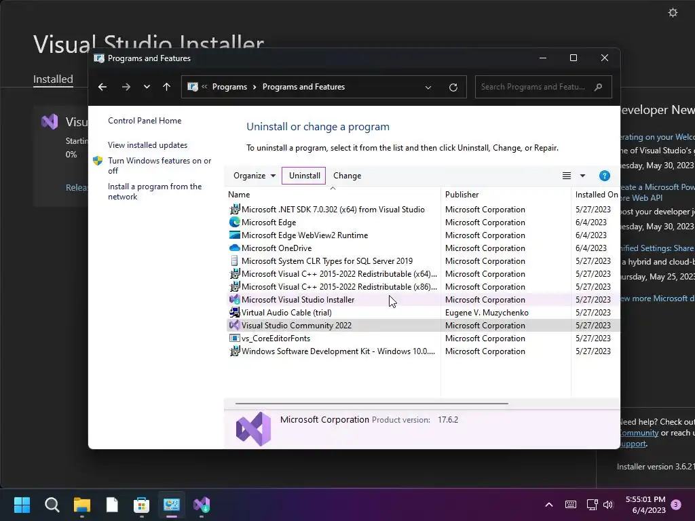Expand more view options arrow

[582, 176]
